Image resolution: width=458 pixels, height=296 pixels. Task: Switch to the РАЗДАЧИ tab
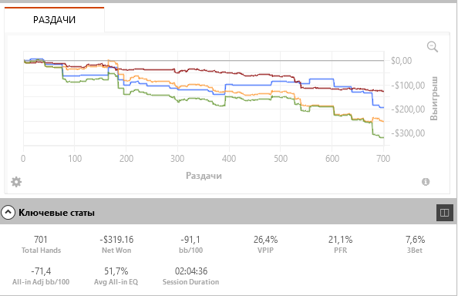point(54,19)
